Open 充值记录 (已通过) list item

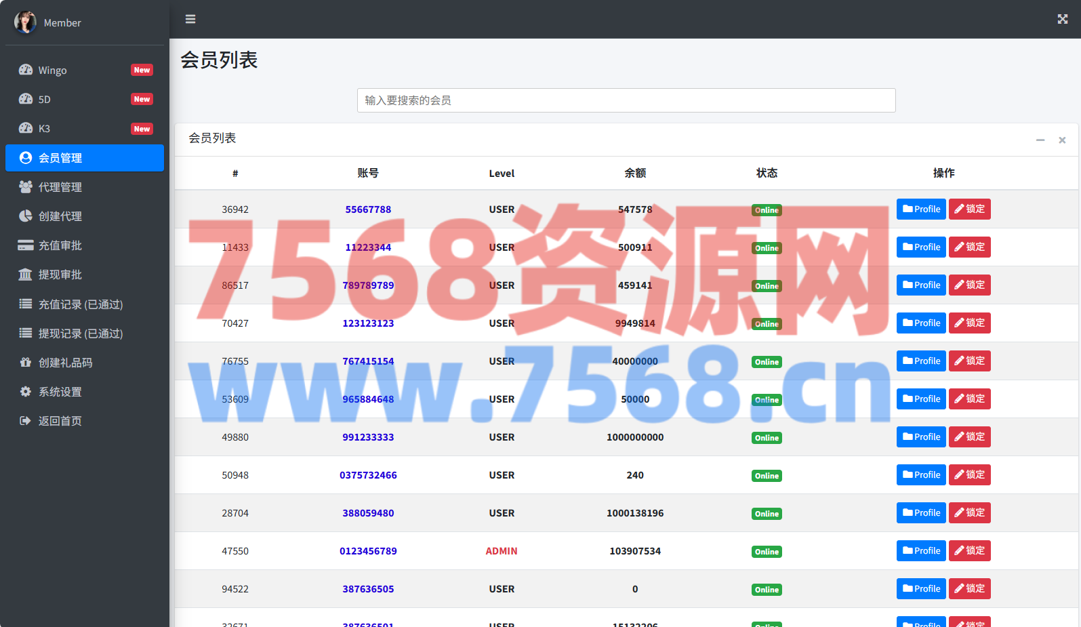click(80, 304)
